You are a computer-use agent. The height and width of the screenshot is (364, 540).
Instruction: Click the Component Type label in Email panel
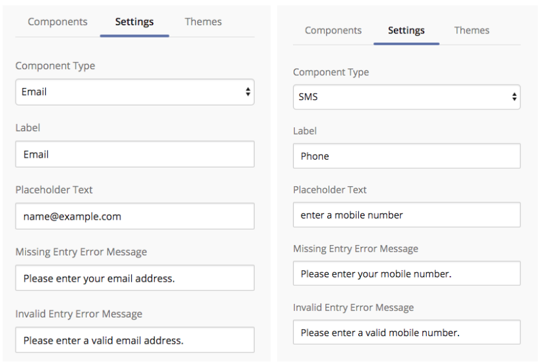pyautogui.click(x=55, y=66)
